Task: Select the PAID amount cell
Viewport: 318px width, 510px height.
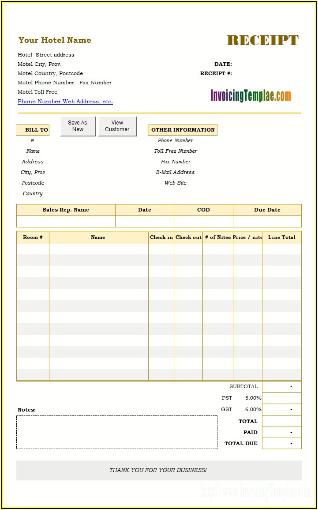Action: click(281, 432)
